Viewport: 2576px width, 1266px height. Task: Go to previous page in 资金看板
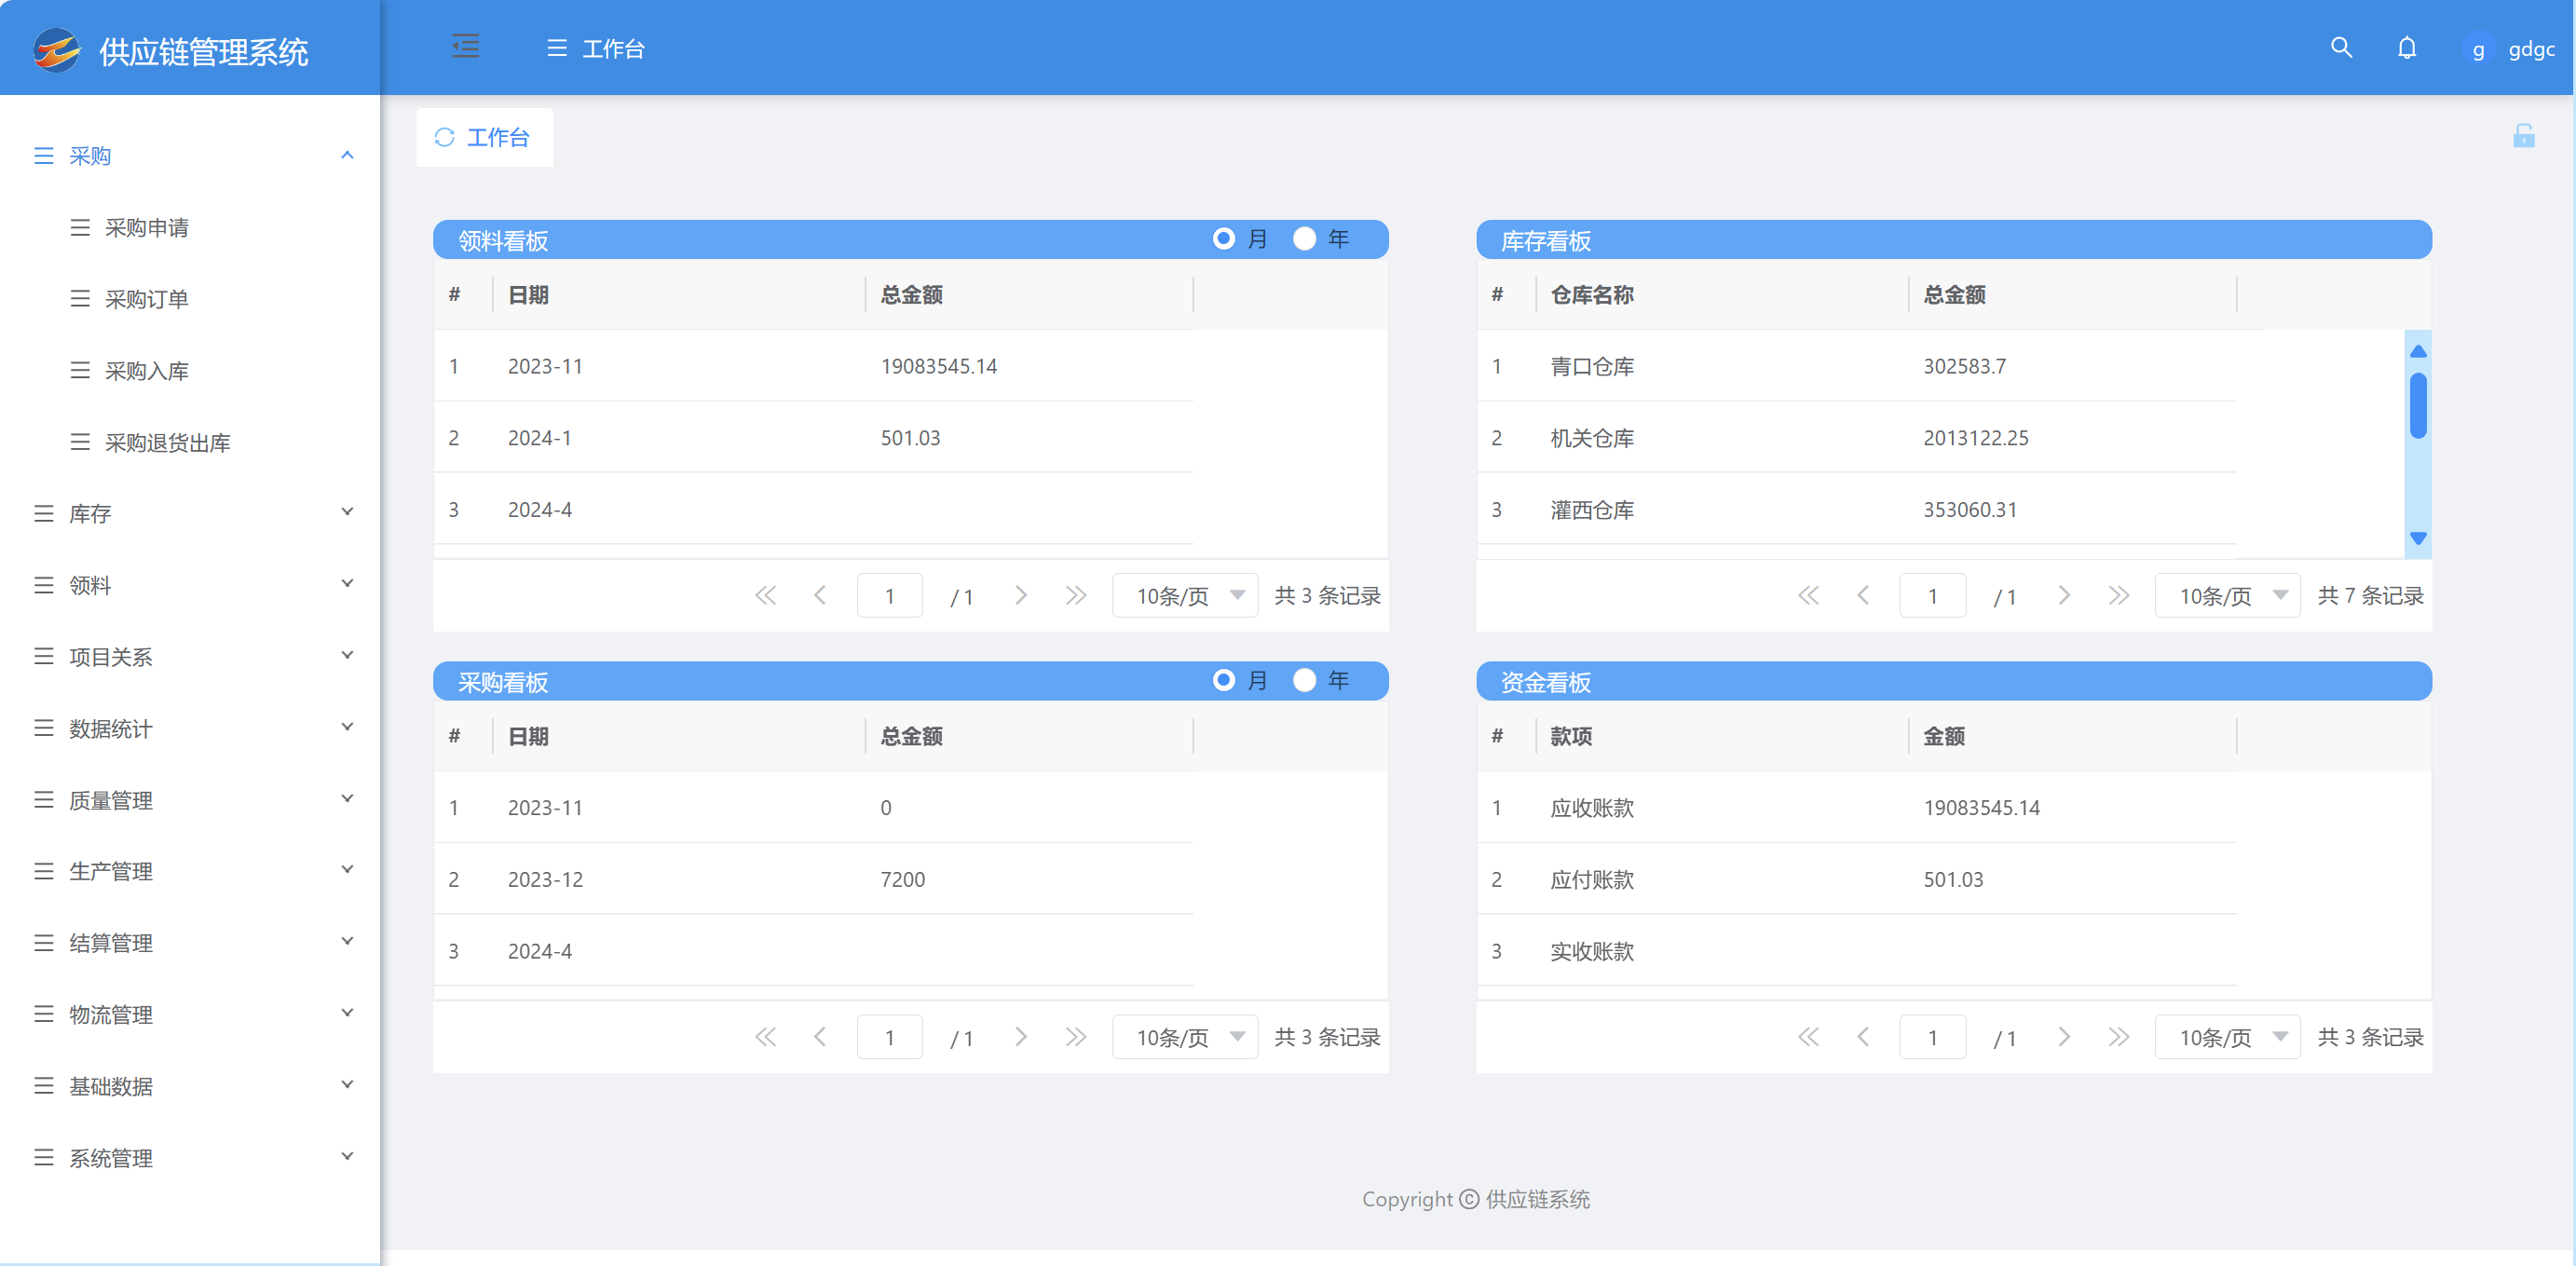pos(1863,1037)
